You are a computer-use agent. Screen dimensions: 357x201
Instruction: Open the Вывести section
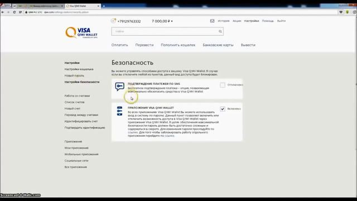tap(248, 45)
